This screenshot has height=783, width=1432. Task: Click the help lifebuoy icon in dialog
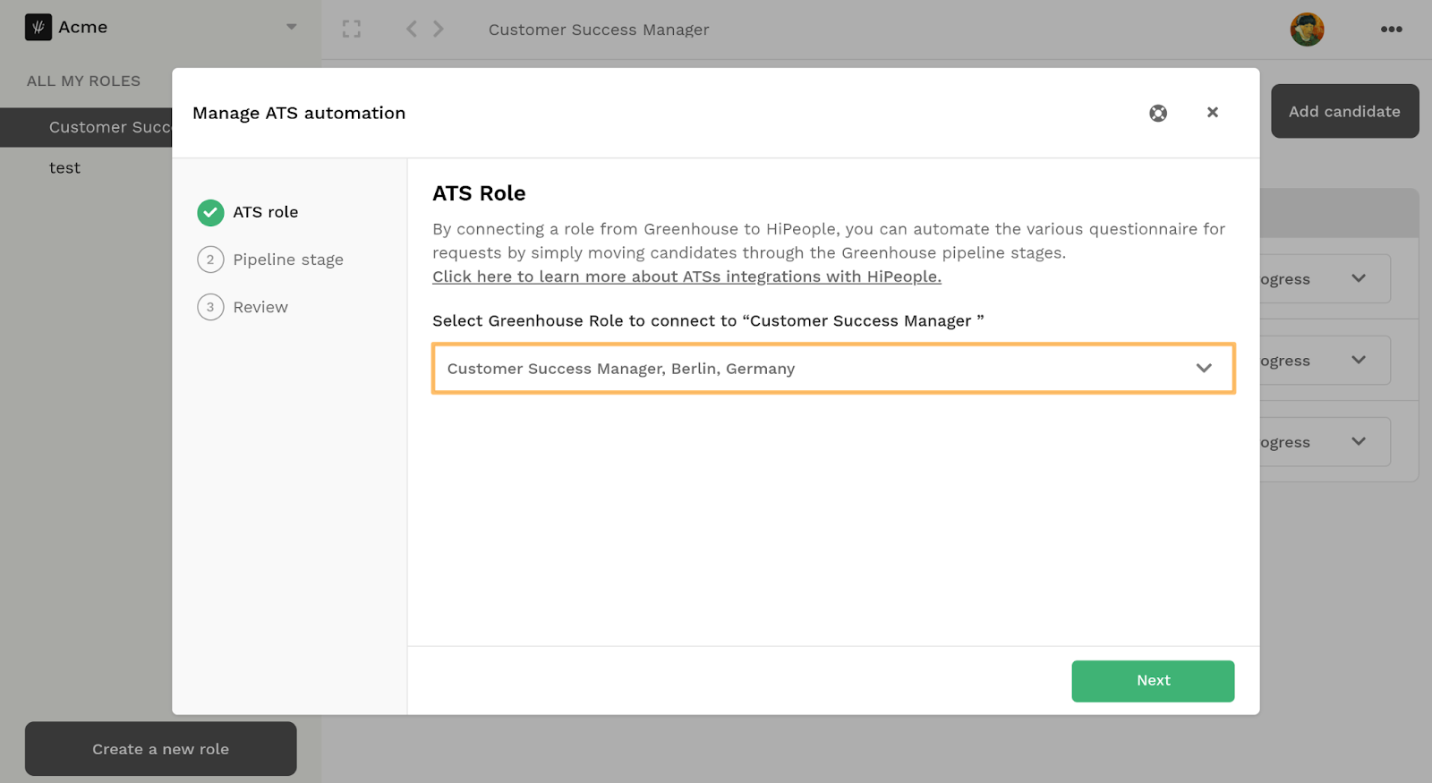pyautogui.click(x=1158, y=113)
